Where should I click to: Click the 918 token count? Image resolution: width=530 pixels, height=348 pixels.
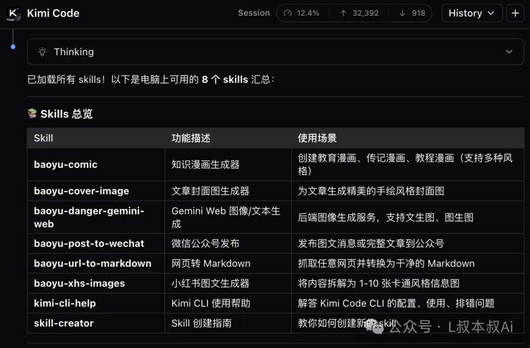419,13
